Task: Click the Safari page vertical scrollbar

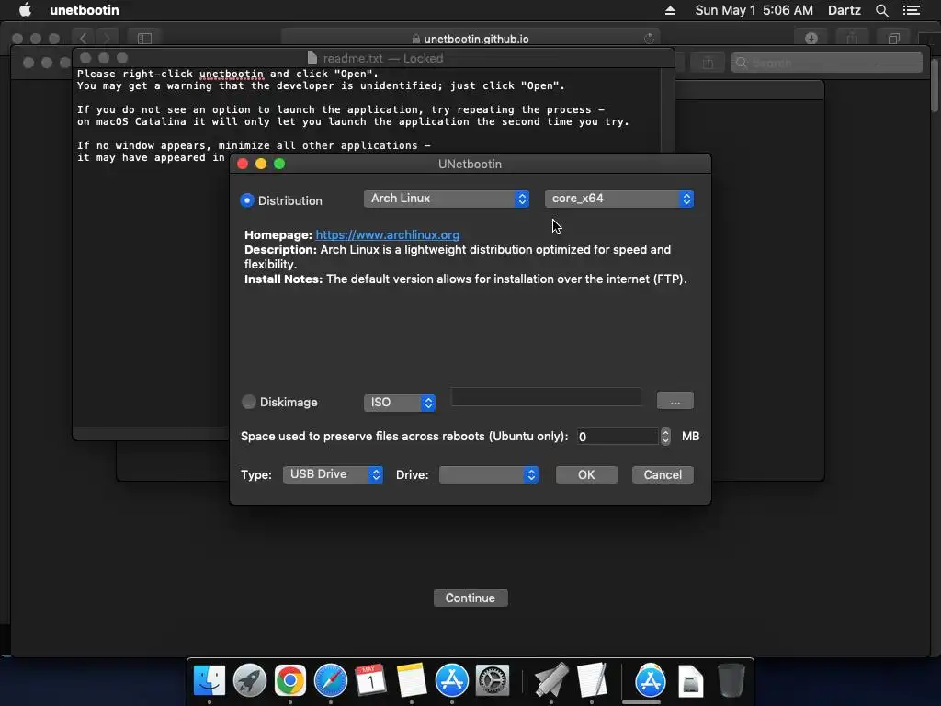Action: [x=935, y=84]
